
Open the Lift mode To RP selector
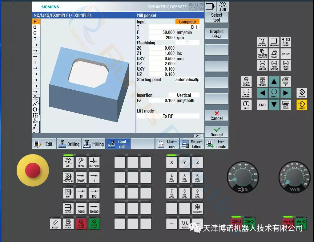(x=168, y=116)
